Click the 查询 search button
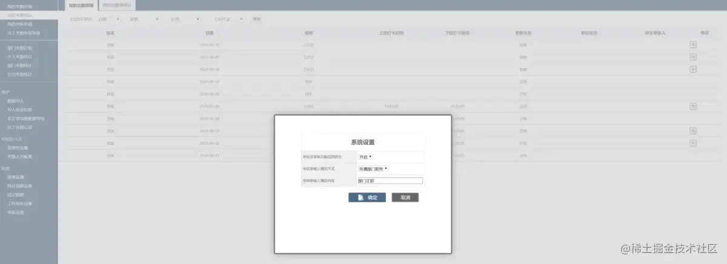727x264 pixels. click(x=257, y=19)
